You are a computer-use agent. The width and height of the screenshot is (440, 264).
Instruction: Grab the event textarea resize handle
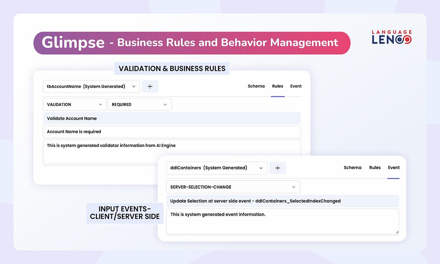(x=397, y=232)
